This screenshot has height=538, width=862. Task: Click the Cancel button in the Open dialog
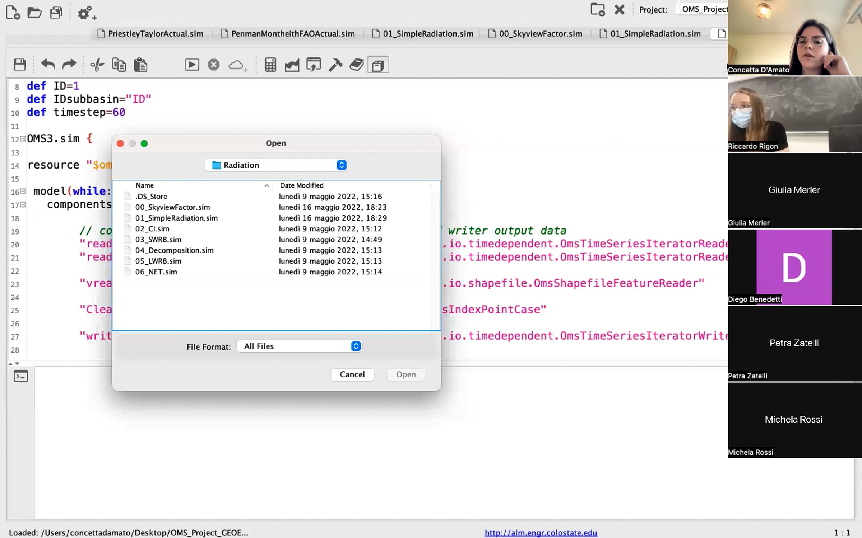[x=352, y=374]
